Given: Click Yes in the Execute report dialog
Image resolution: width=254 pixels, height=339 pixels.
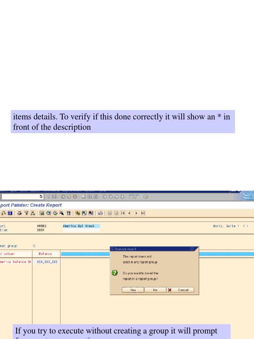Looking at the screenshot, I should pos(133,290).
